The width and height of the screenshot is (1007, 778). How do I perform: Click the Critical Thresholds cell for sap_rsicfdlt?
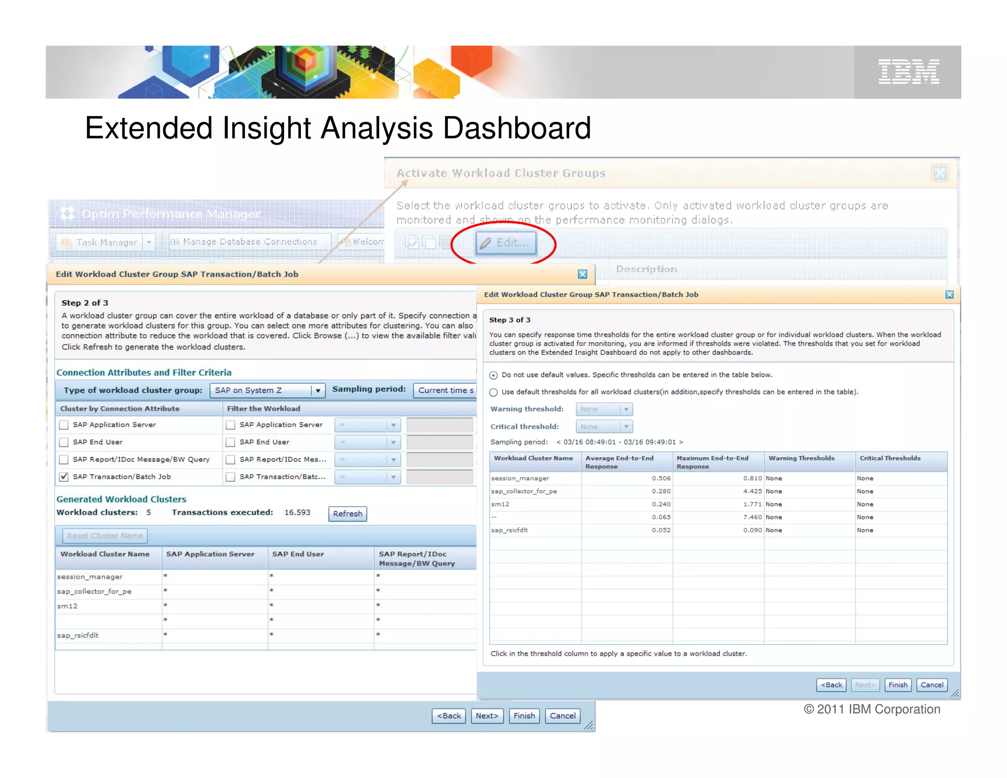[x=901, y=530]
